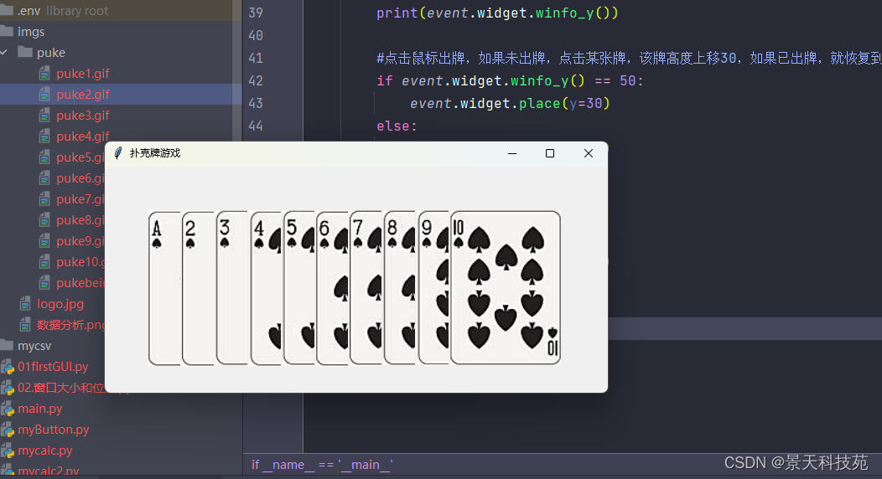Image resolution: width=882 pixels, height=479 pixels.
Task: Click the else: keyword on line 44
Action: tap(397, 126)
